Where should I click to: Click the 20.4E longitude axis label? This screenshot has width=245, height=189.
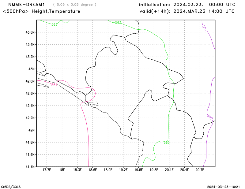click(185, 170)
